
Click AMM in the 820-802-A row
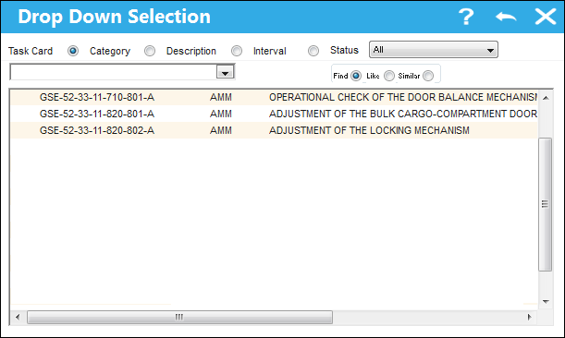click(x=221, y=130)
